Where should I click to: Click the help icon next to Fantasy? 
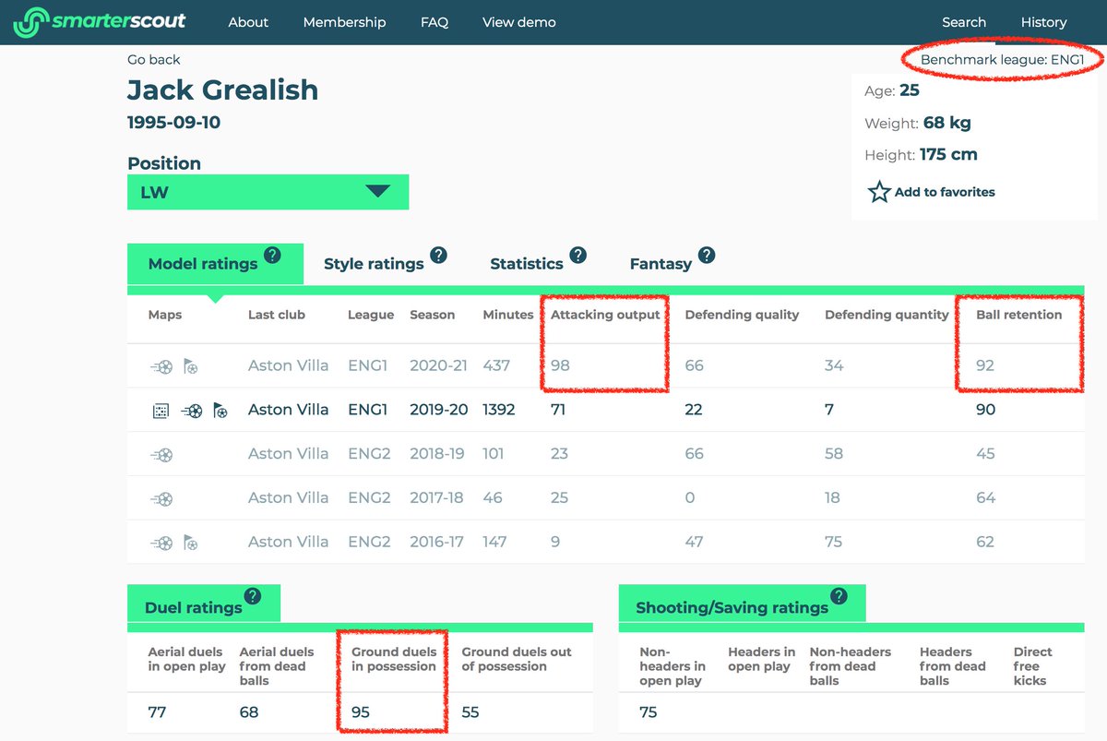706,256
